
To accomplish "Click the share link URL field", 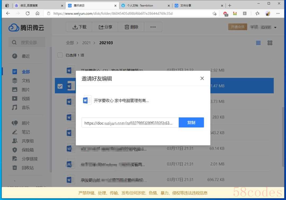I will (x=130, y=123).
